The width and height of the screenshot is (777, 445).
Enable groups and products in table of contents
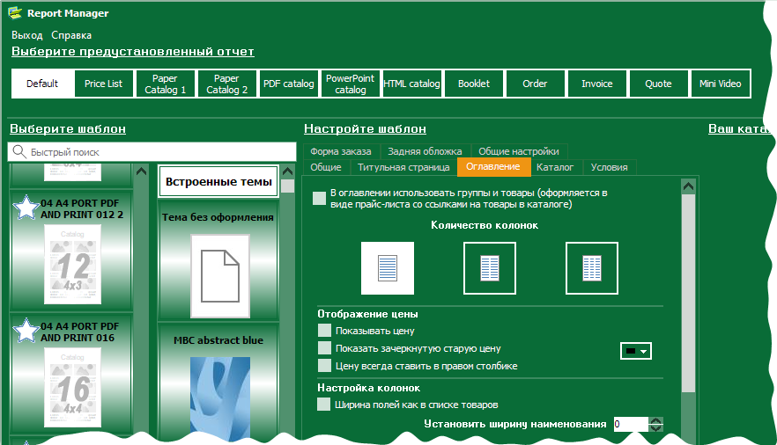pyautogui.click(x=319, y=198)
